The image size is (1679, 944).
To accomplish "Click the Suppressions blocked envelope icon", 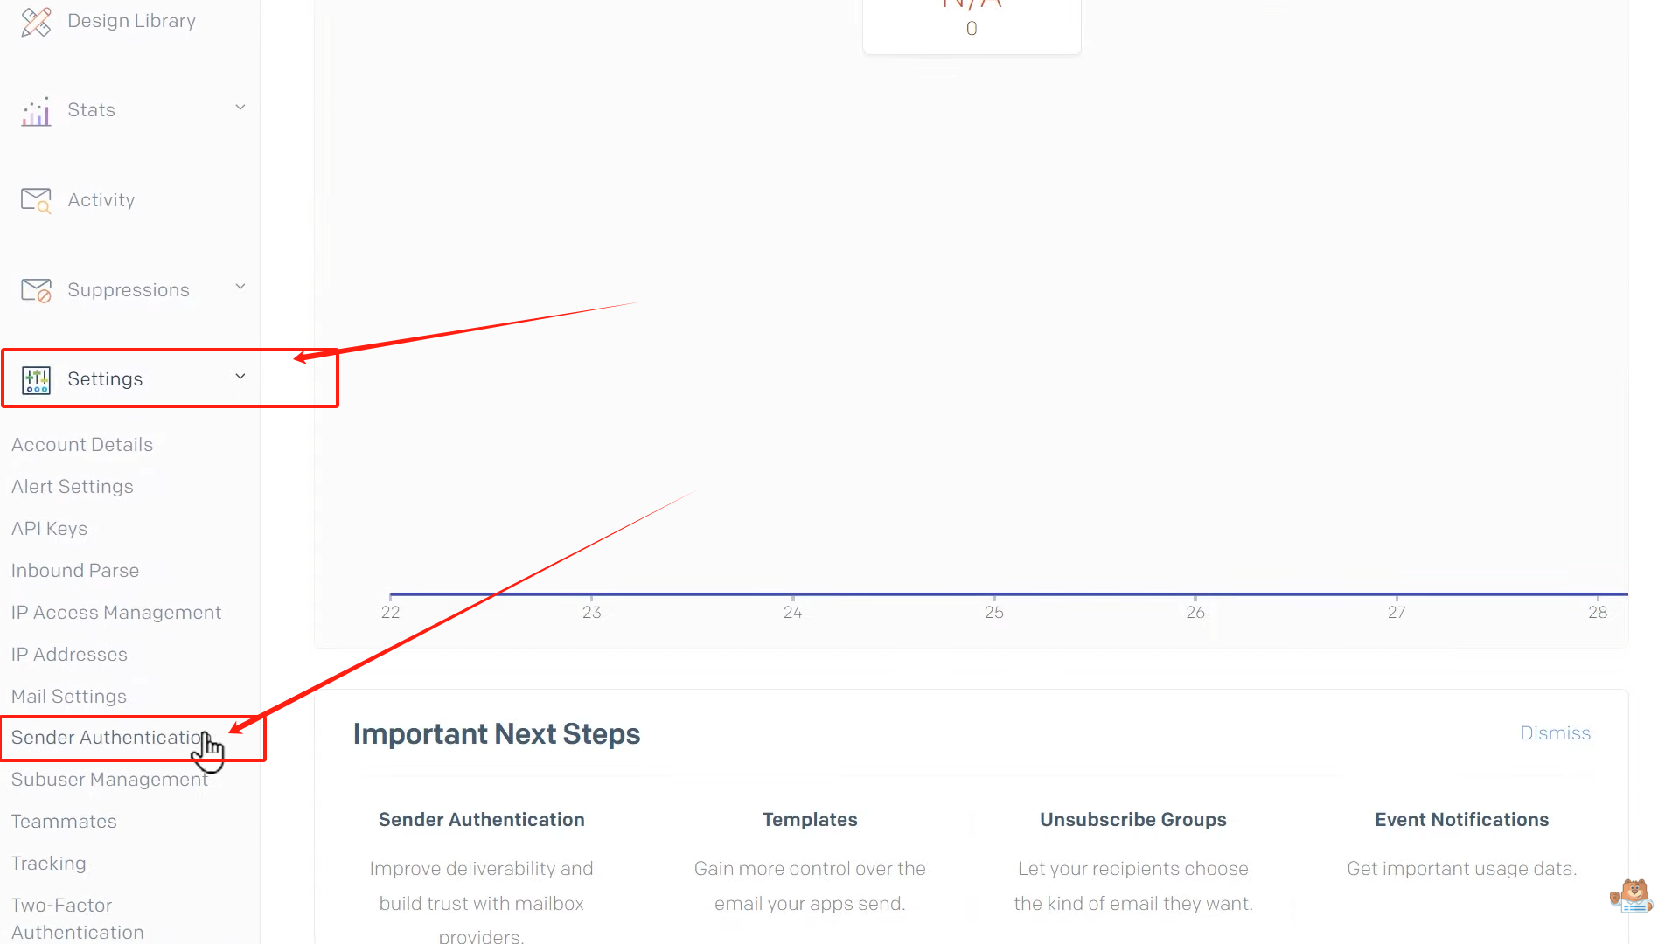I will 36,290.
